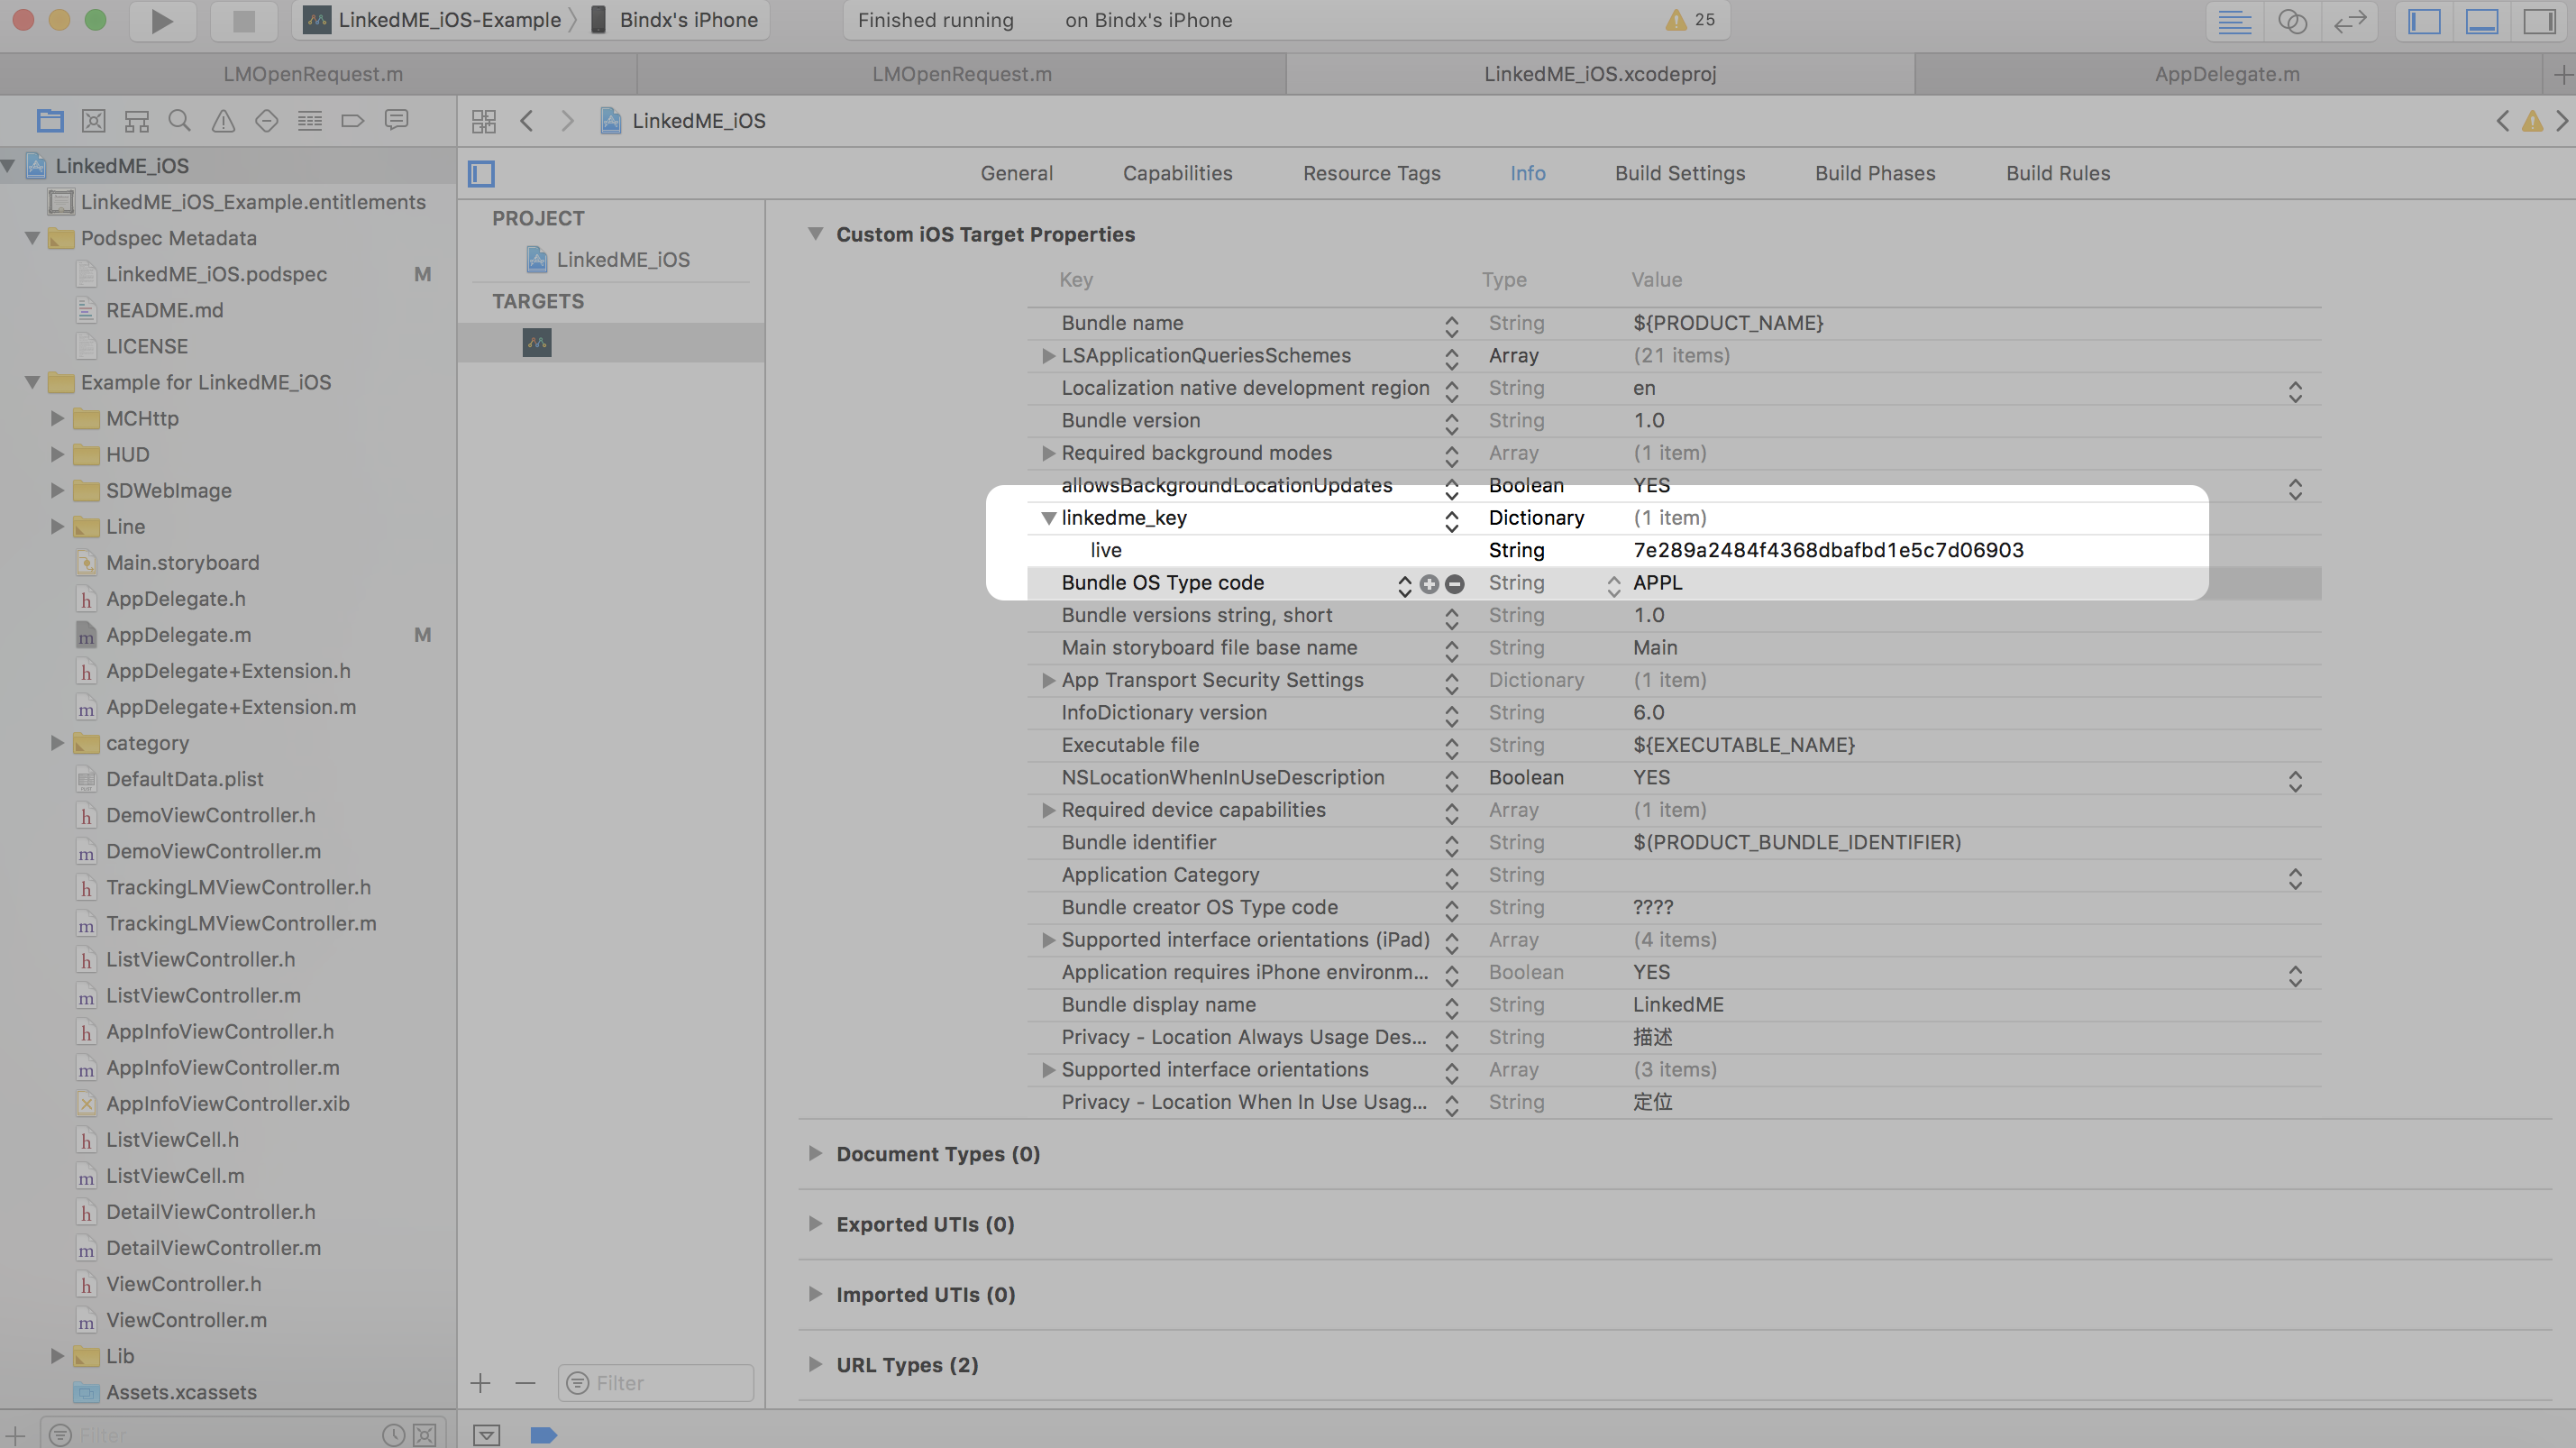The image size is (2576, 1448).
Task: Open the Build Settings tab
Action: (1680, 173)
